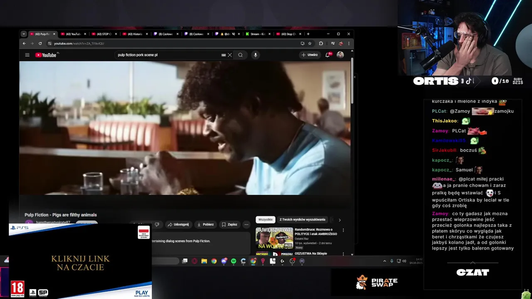Click the address bar URL field
The image size is (532, 299).
click(x=175, y=43)
